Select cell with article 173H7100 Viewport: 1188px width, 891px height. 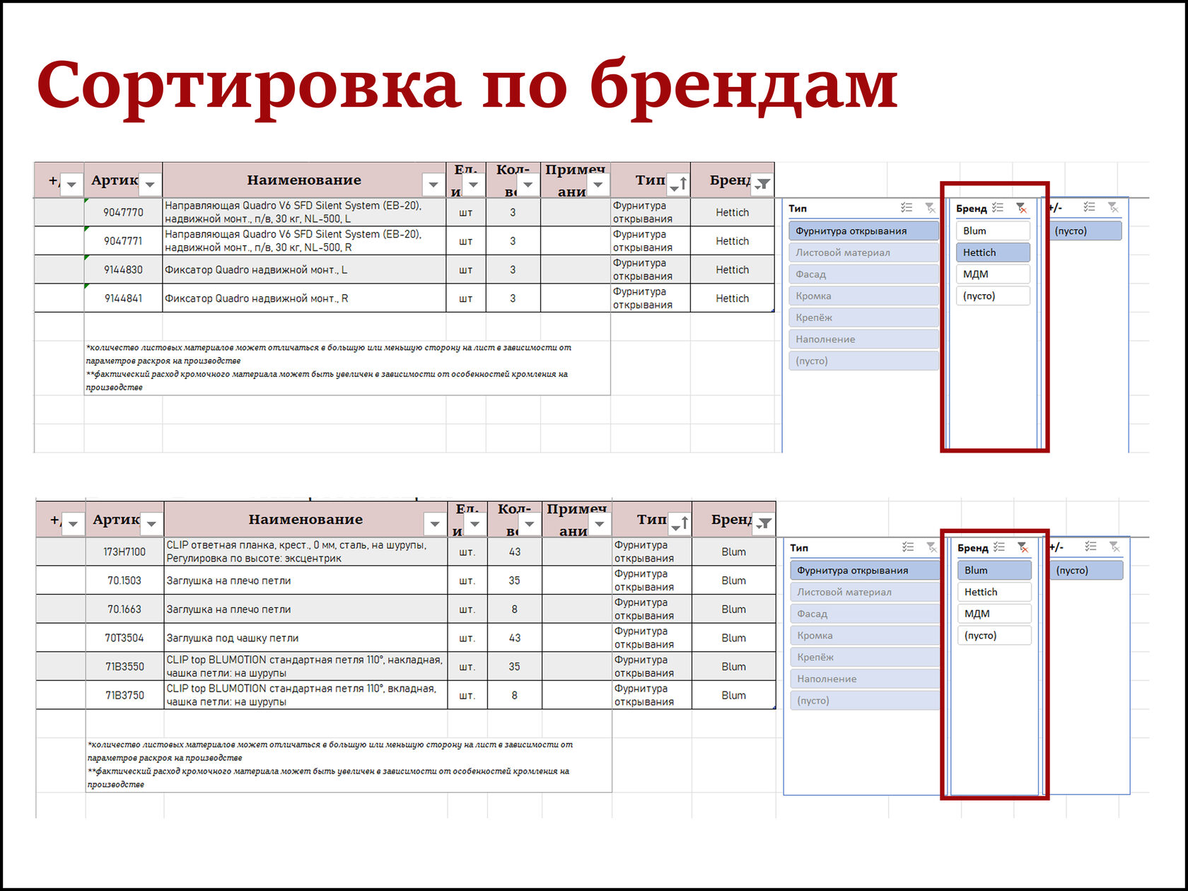click(124, 552)
